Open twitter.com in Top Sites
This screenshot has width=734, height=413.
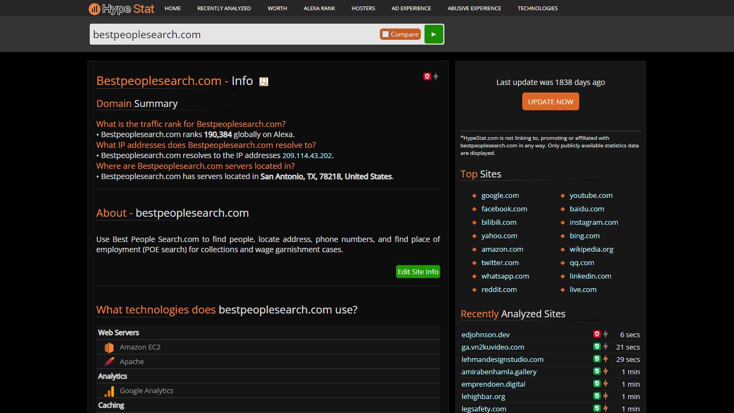(500, 263)
